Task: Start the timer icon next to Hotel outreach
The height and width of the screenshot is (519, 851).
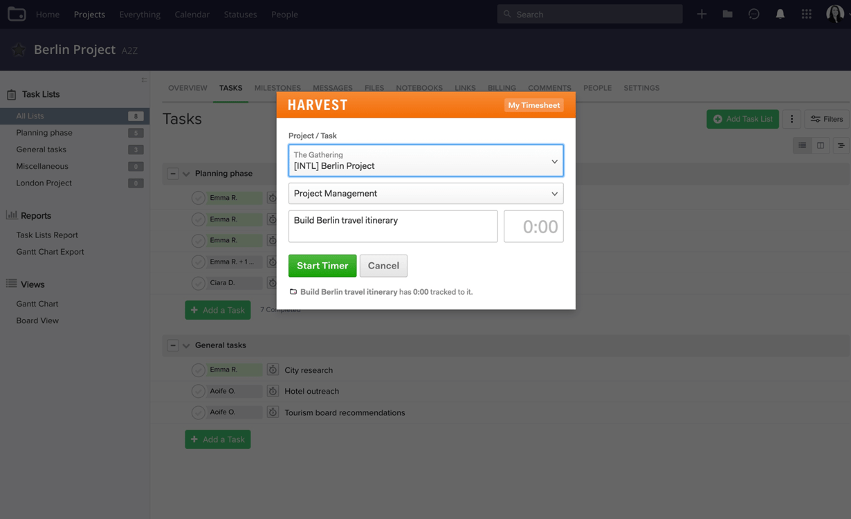Action: (x=273, y=391)
